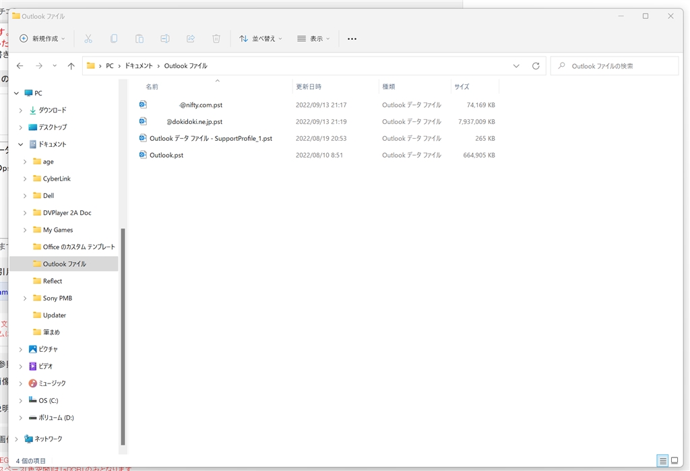This screenshot has width=690, height=471.
Task: Open the 表示 view dropdown
Action: 313,38
